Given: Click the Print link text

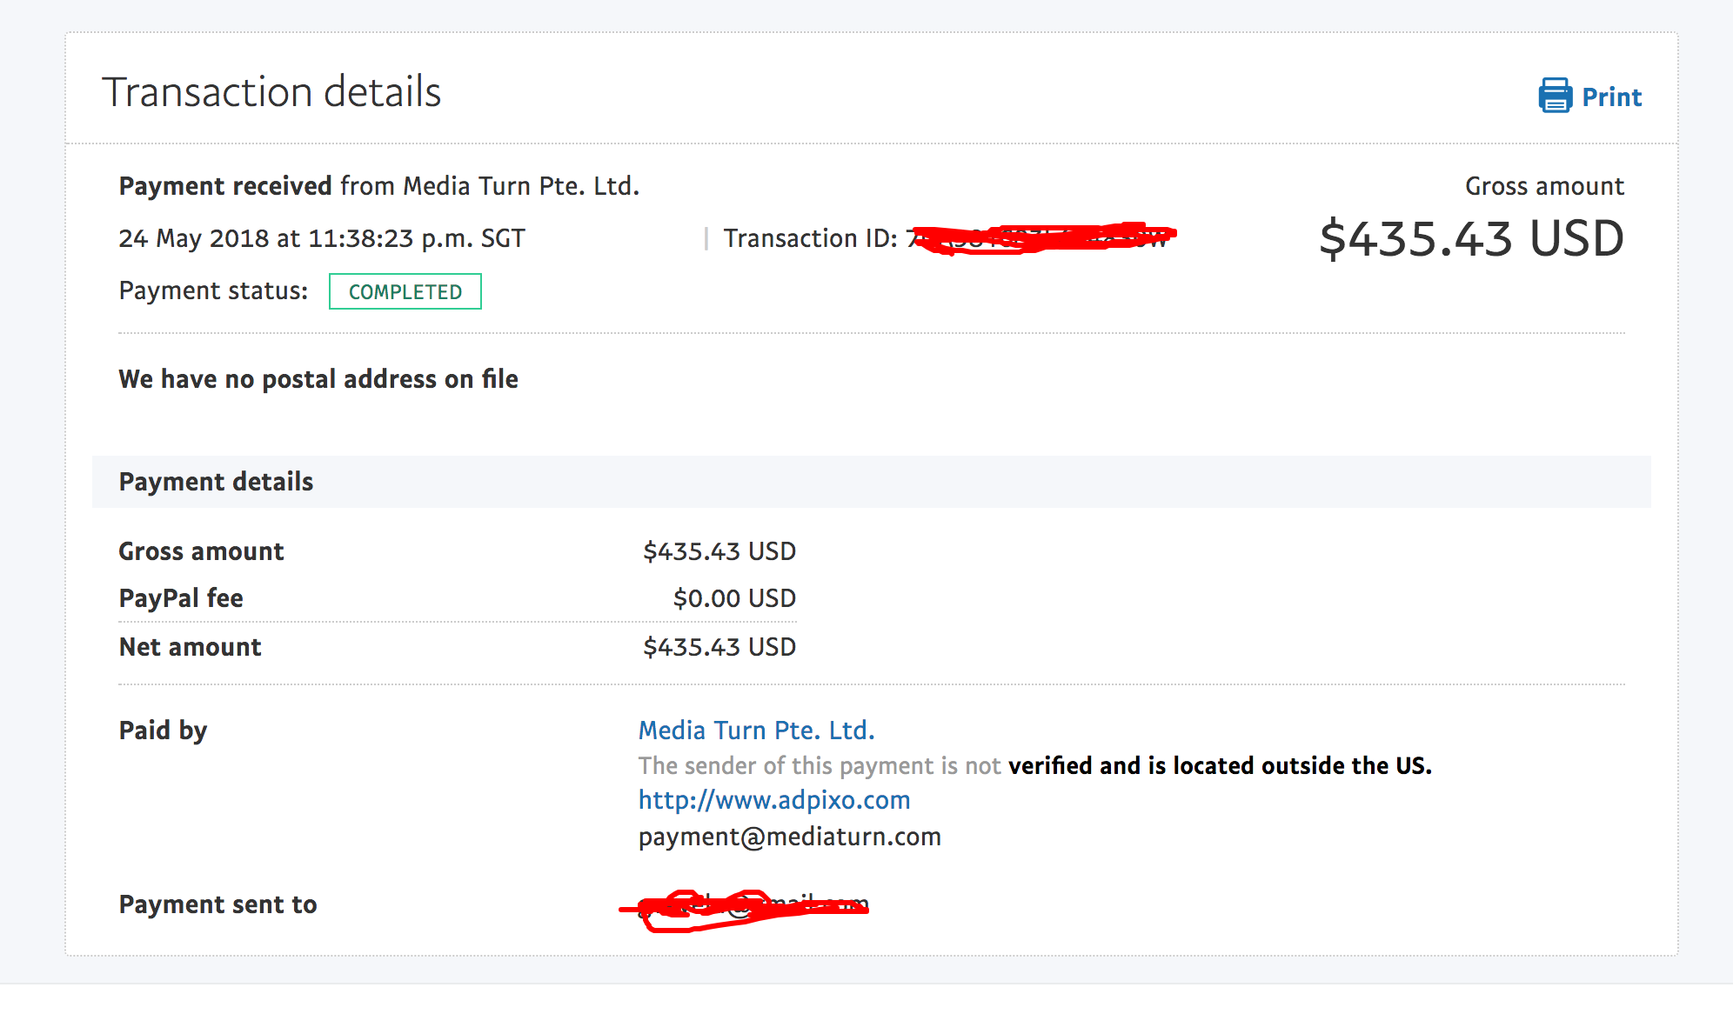Looking at the screenshot, I should tap(1611, 97).
